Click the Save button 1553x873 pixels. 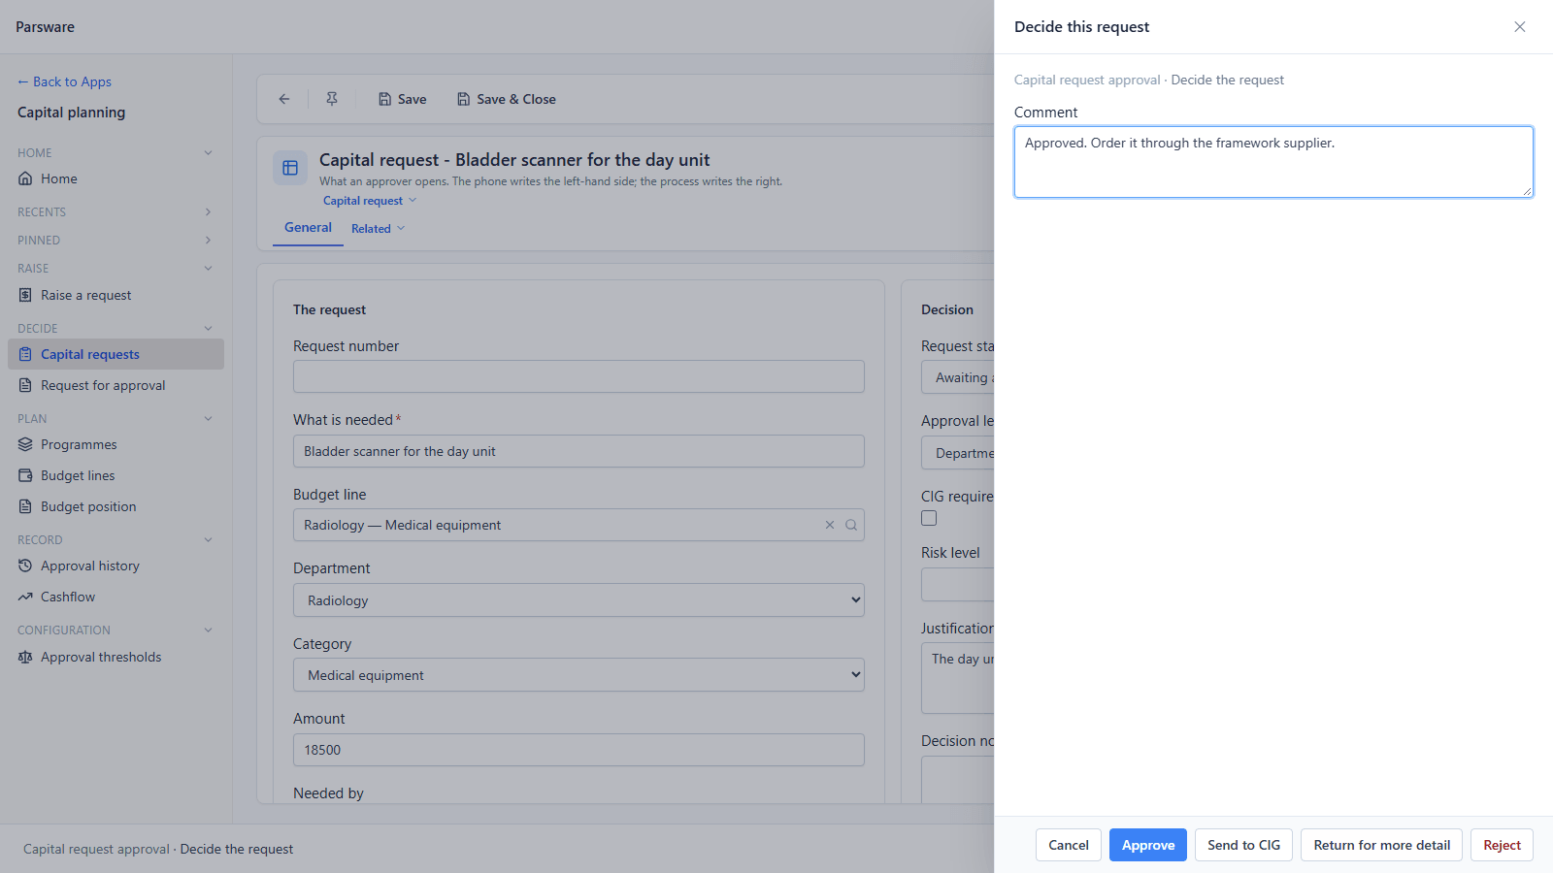pyautogui.click(x=402, y=99)
